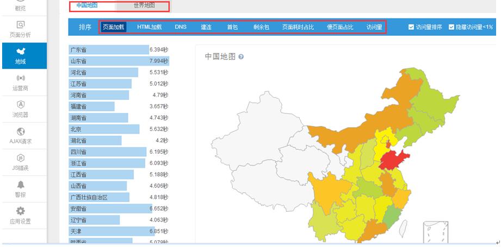Click the green Fujian province on map
This screenshot has width=501, height=247.
click(x=392, y=218)
